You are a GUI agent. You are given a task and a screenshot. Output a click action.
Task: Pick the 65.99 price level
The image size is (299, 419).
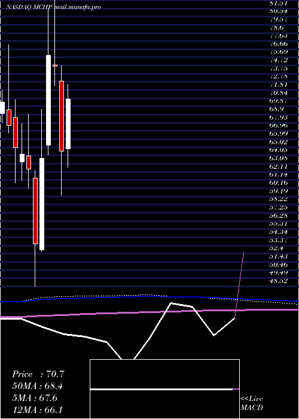tap(278, 133)
